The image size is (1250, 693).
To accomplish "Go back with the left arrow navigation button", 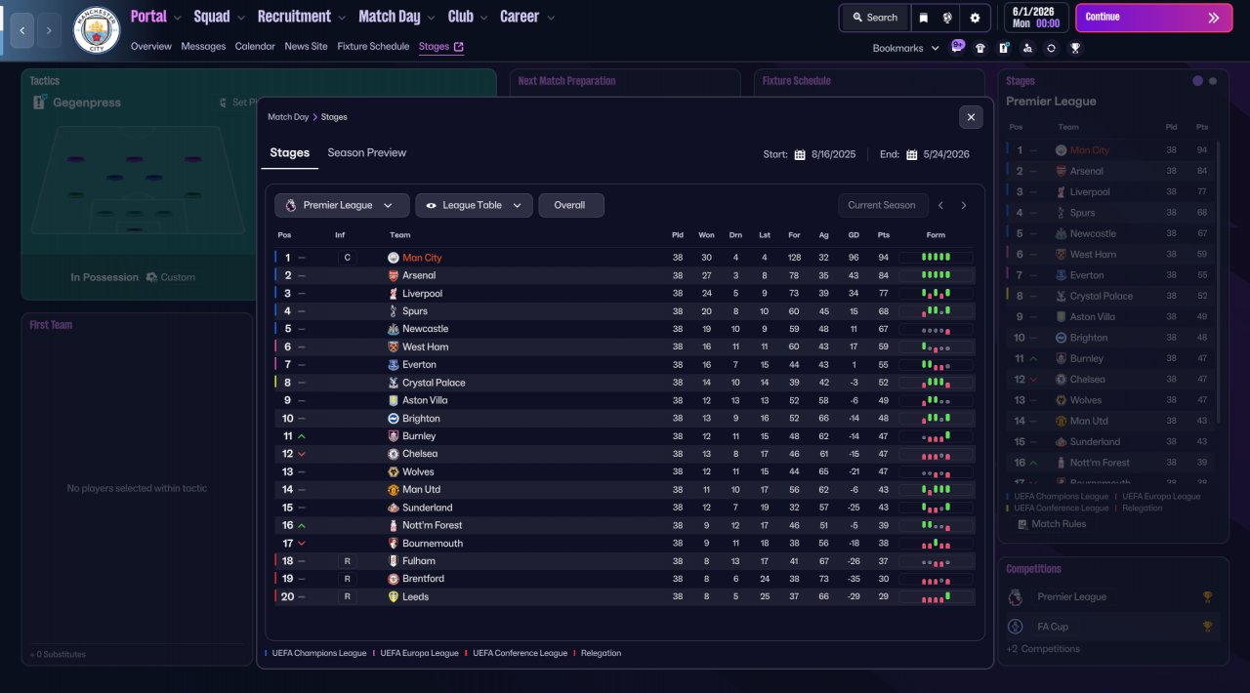I will coord(21,30).
